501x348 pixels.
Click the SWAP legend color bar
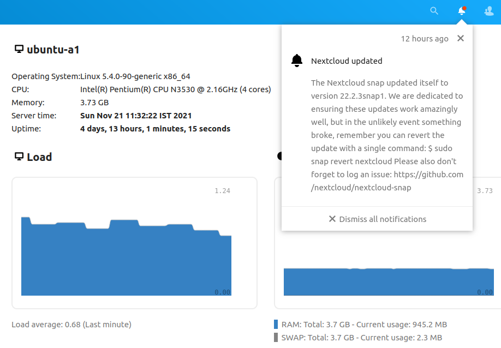pyautogui.click(x=275, y=337)
